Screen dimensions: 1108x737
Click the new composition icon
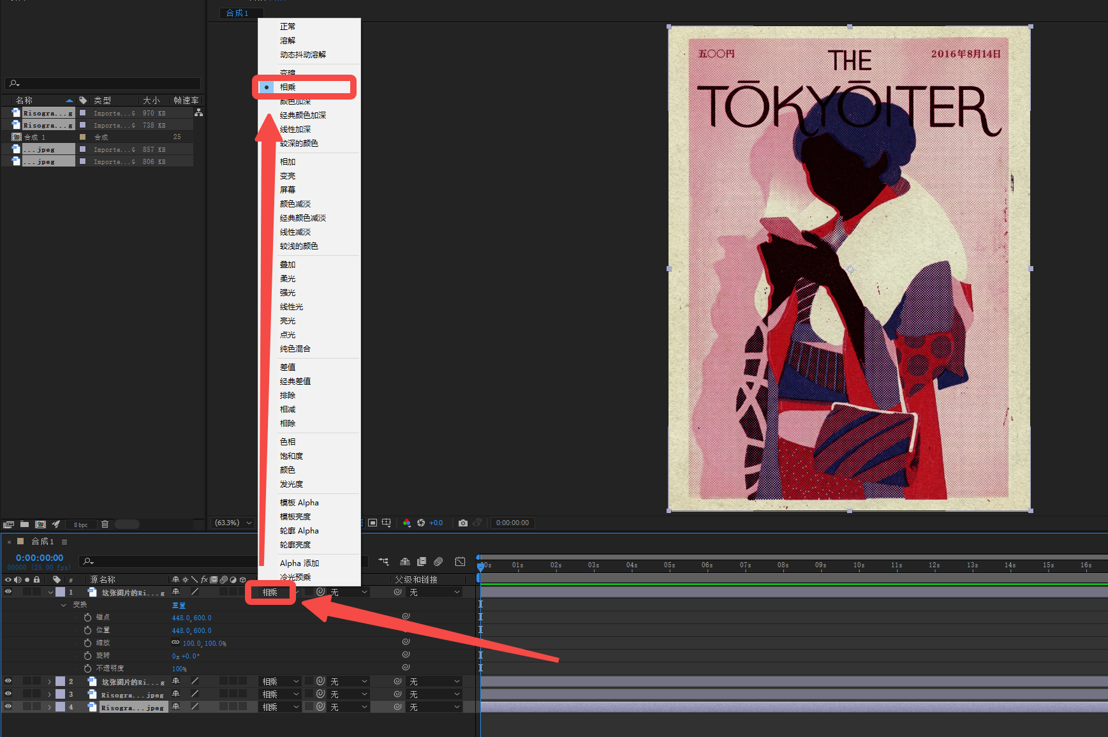point(40,525)
